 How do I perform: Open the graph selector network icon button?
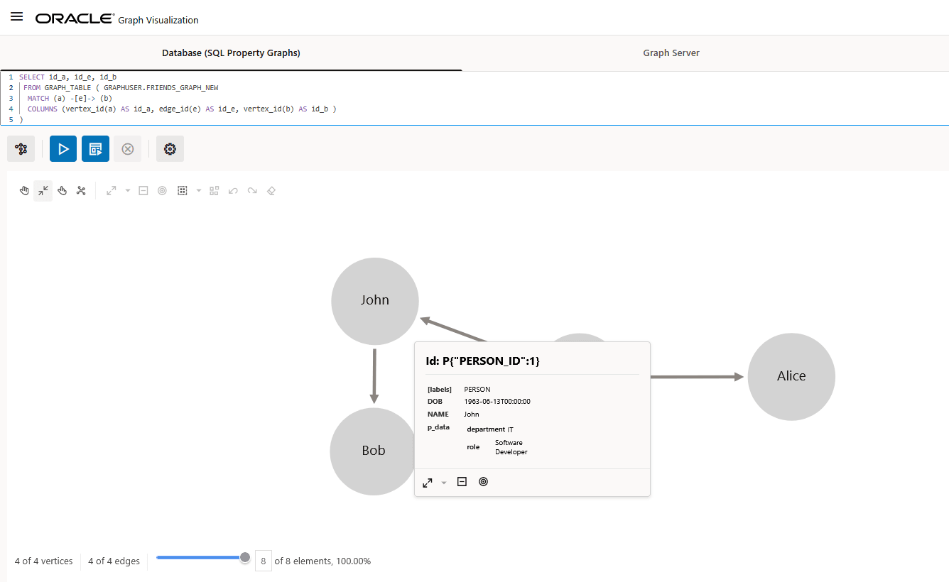pos(21,149)
